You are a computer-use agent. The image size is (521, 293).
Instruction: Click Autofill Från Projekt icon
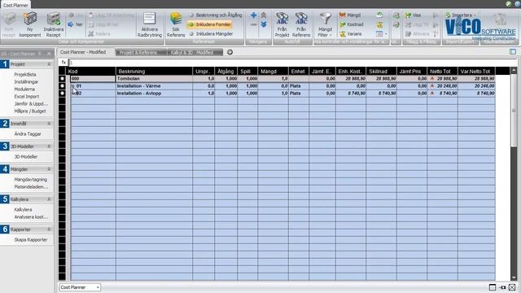point(282,19)
